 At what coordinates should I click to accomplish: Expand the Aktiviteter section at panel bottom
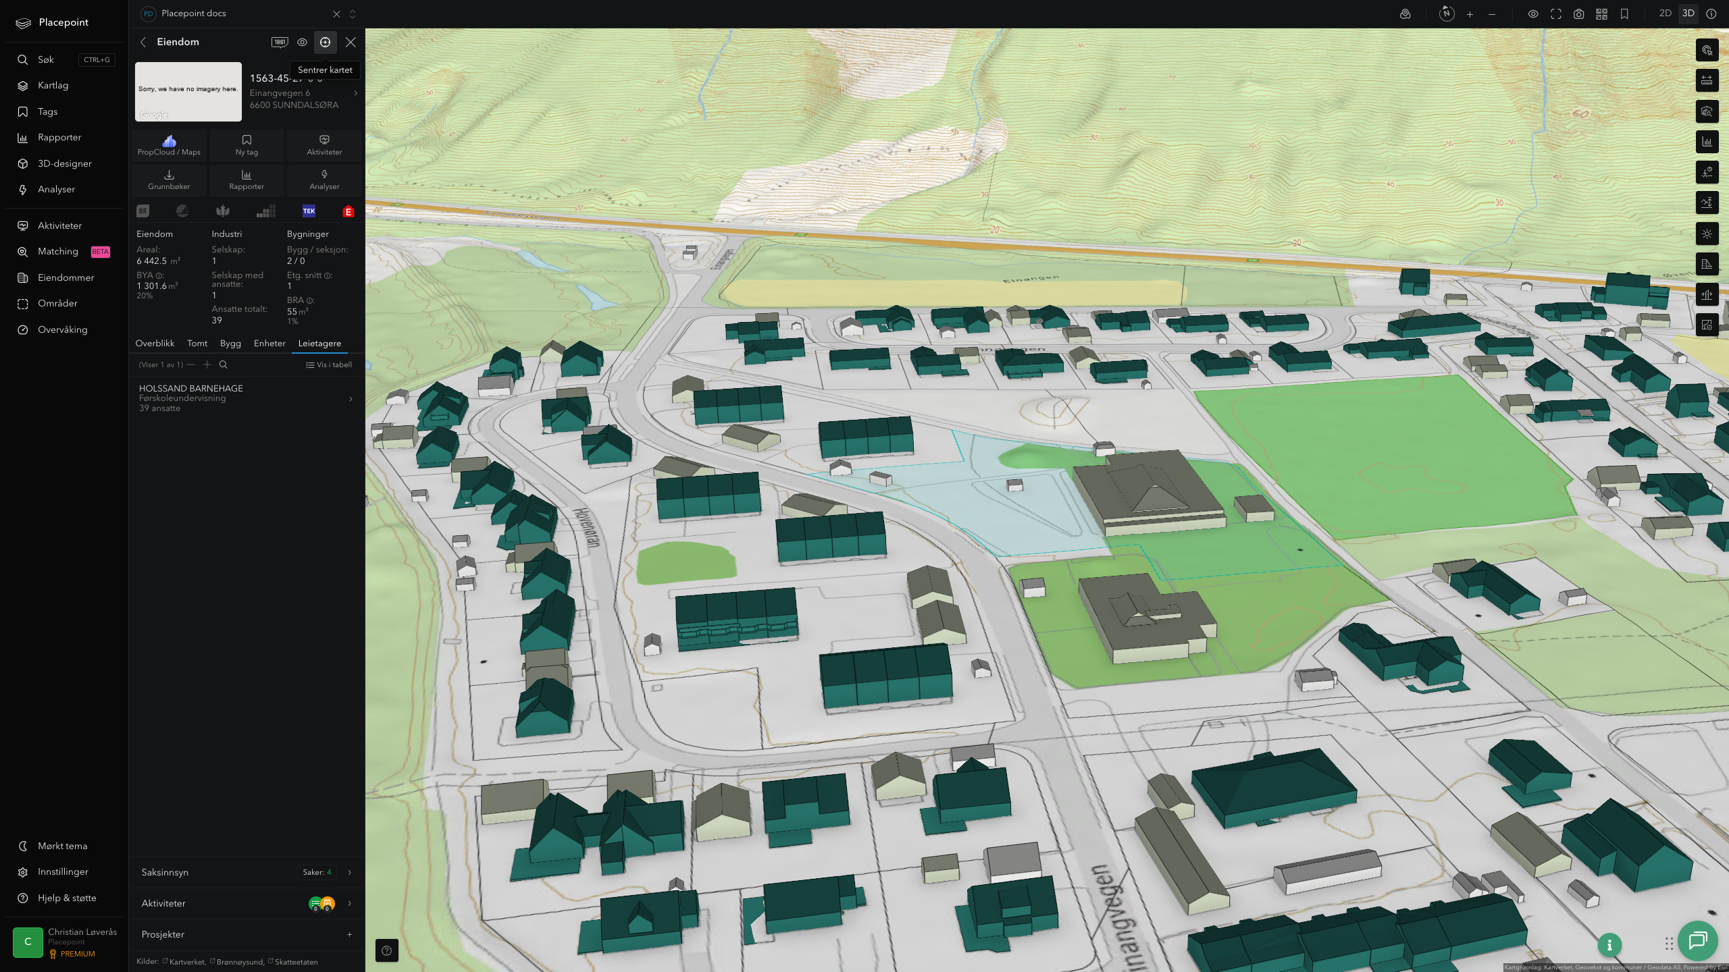point(247,903)
